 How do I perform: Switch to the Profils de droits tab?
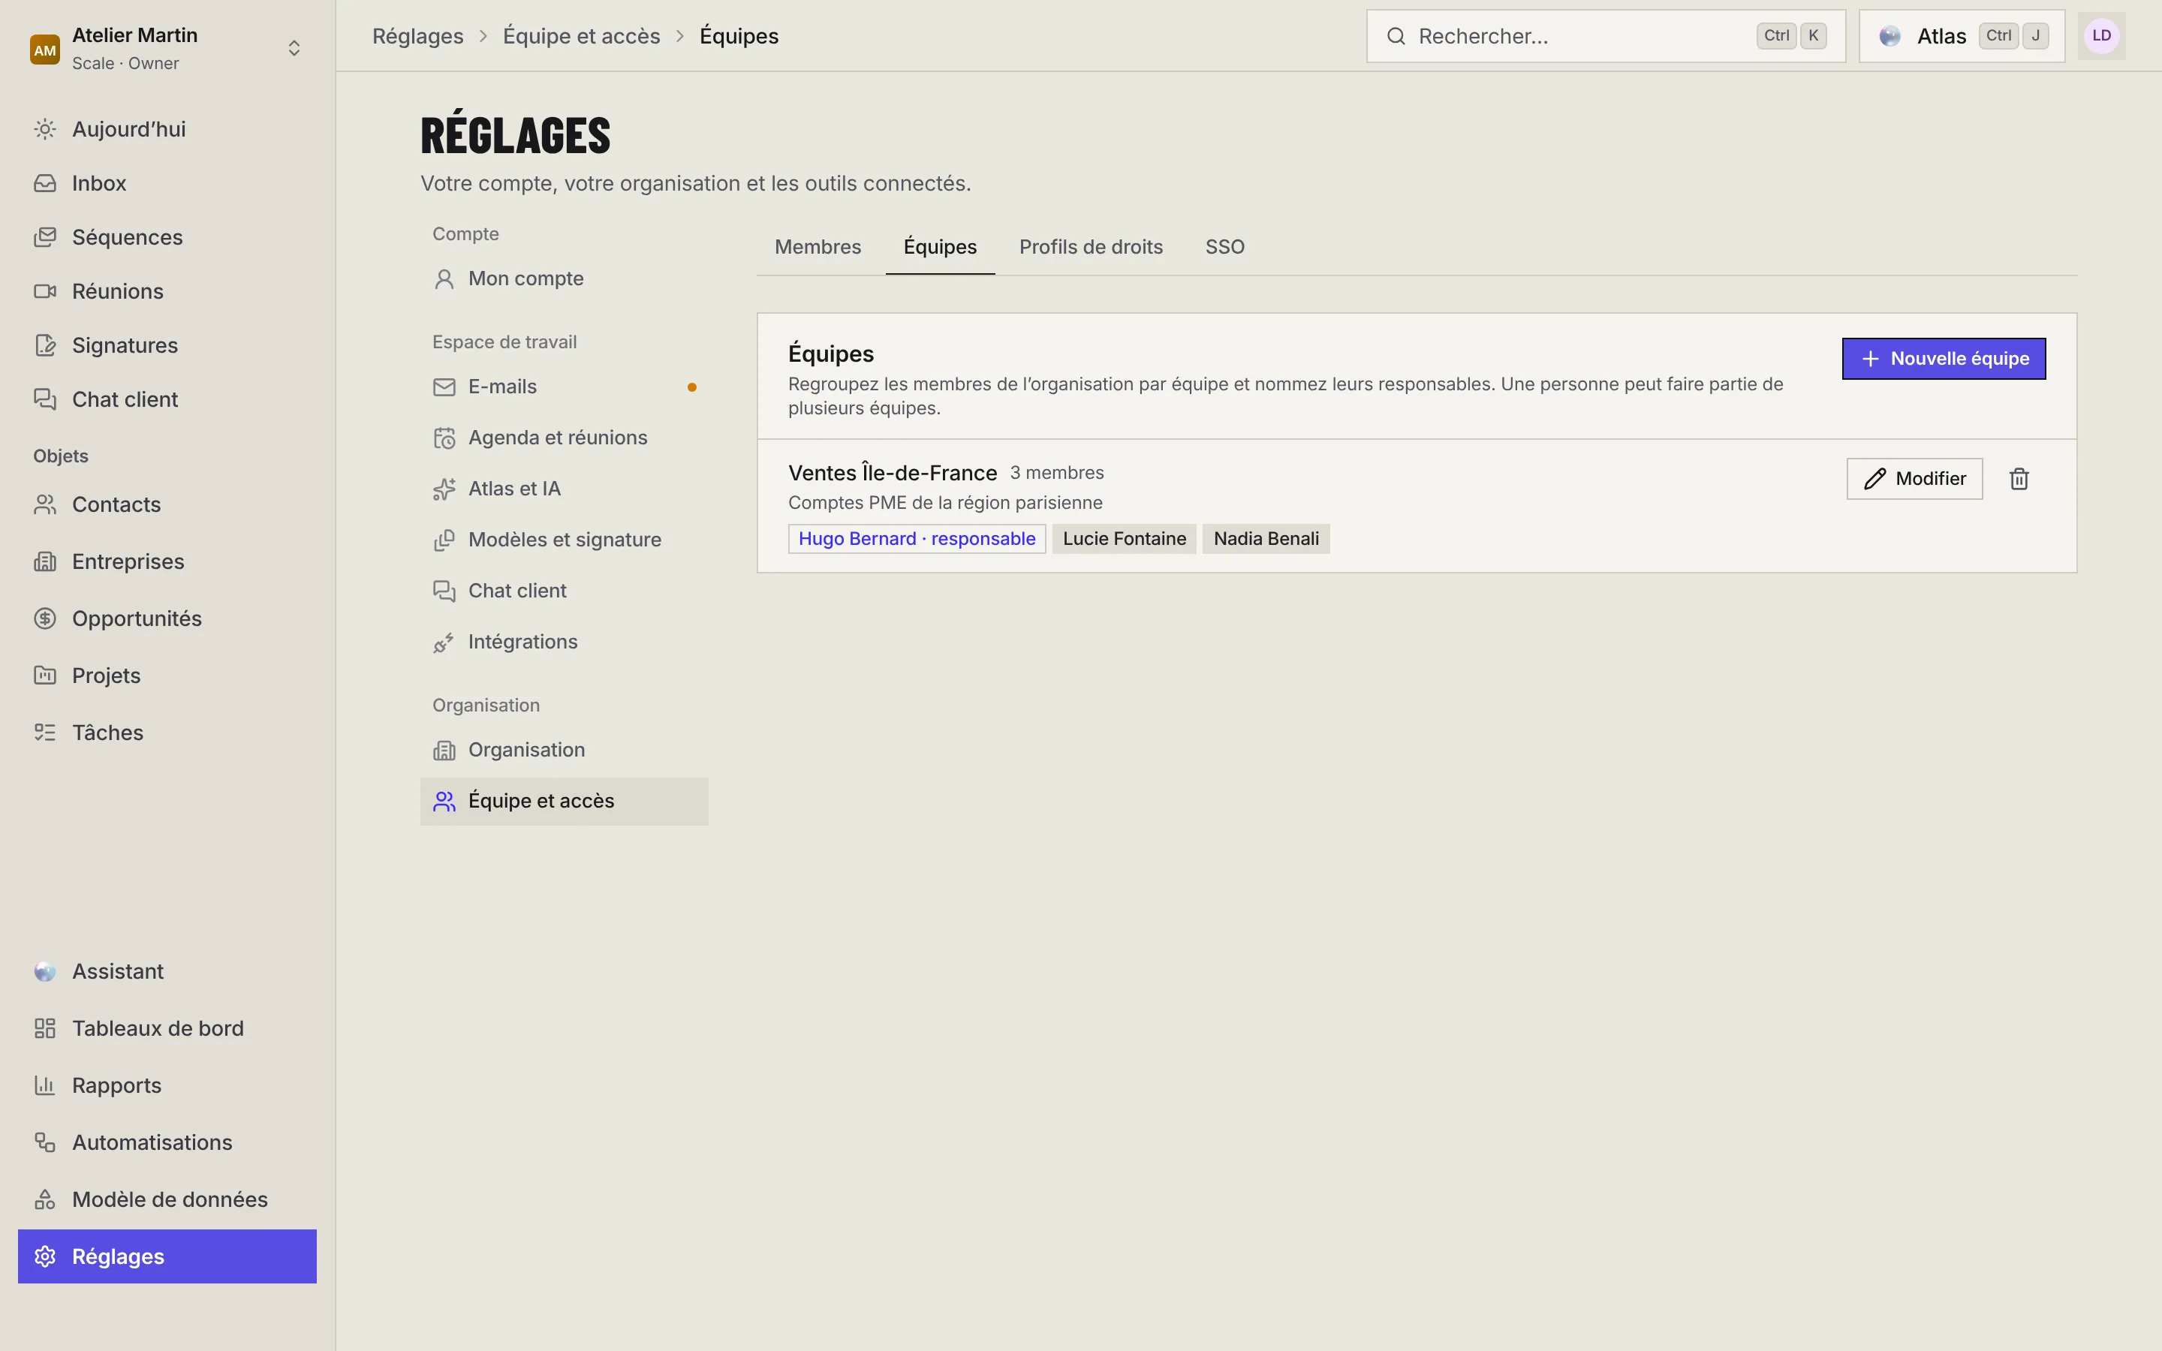(x=1091, y=248)
